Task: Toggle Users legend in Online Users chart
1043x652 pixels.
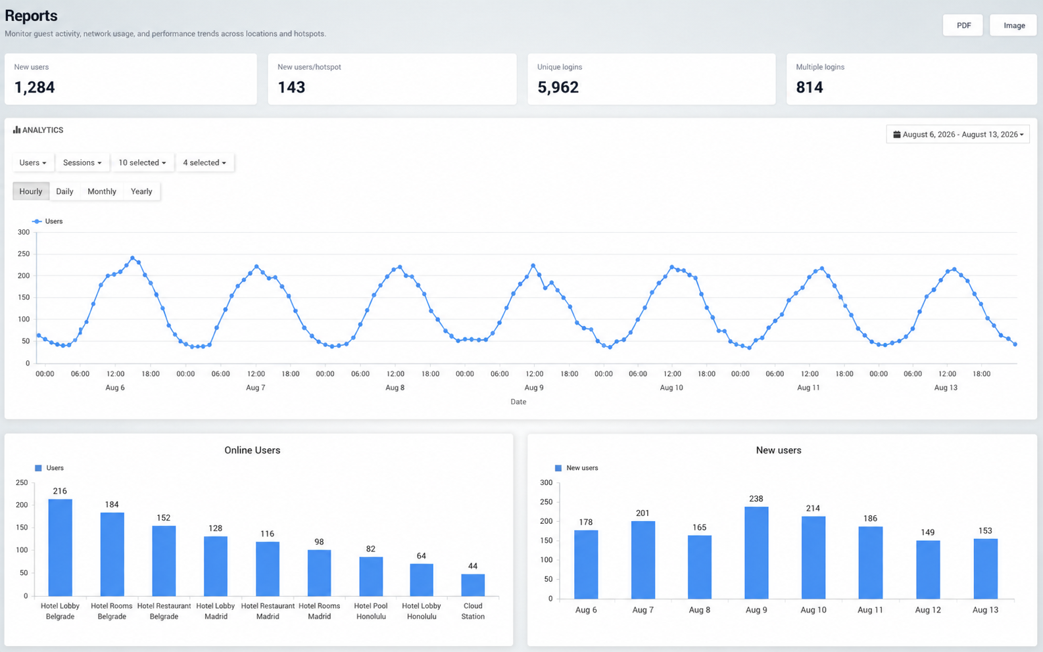Action: (x=49, y=468)
